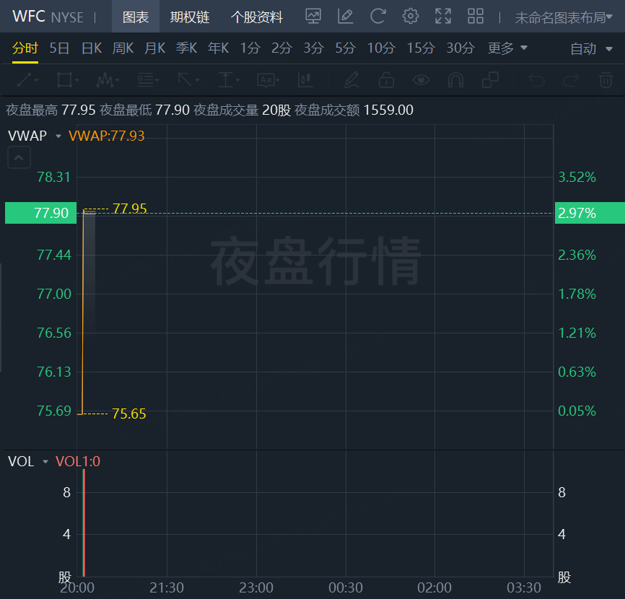The image size is (625, 599).
Task: Select the arrow drawing tool
Action: click(188, 79)
